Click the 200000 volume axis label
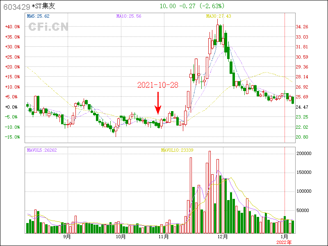Screen dimensions: 328x246 [305, 153]
